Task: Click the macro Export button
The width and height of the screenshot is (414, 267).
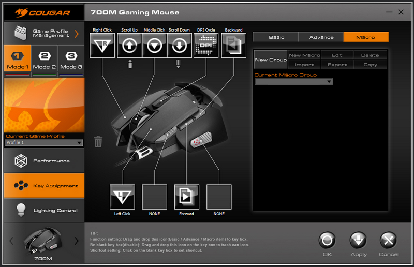Action: (337, 65)
